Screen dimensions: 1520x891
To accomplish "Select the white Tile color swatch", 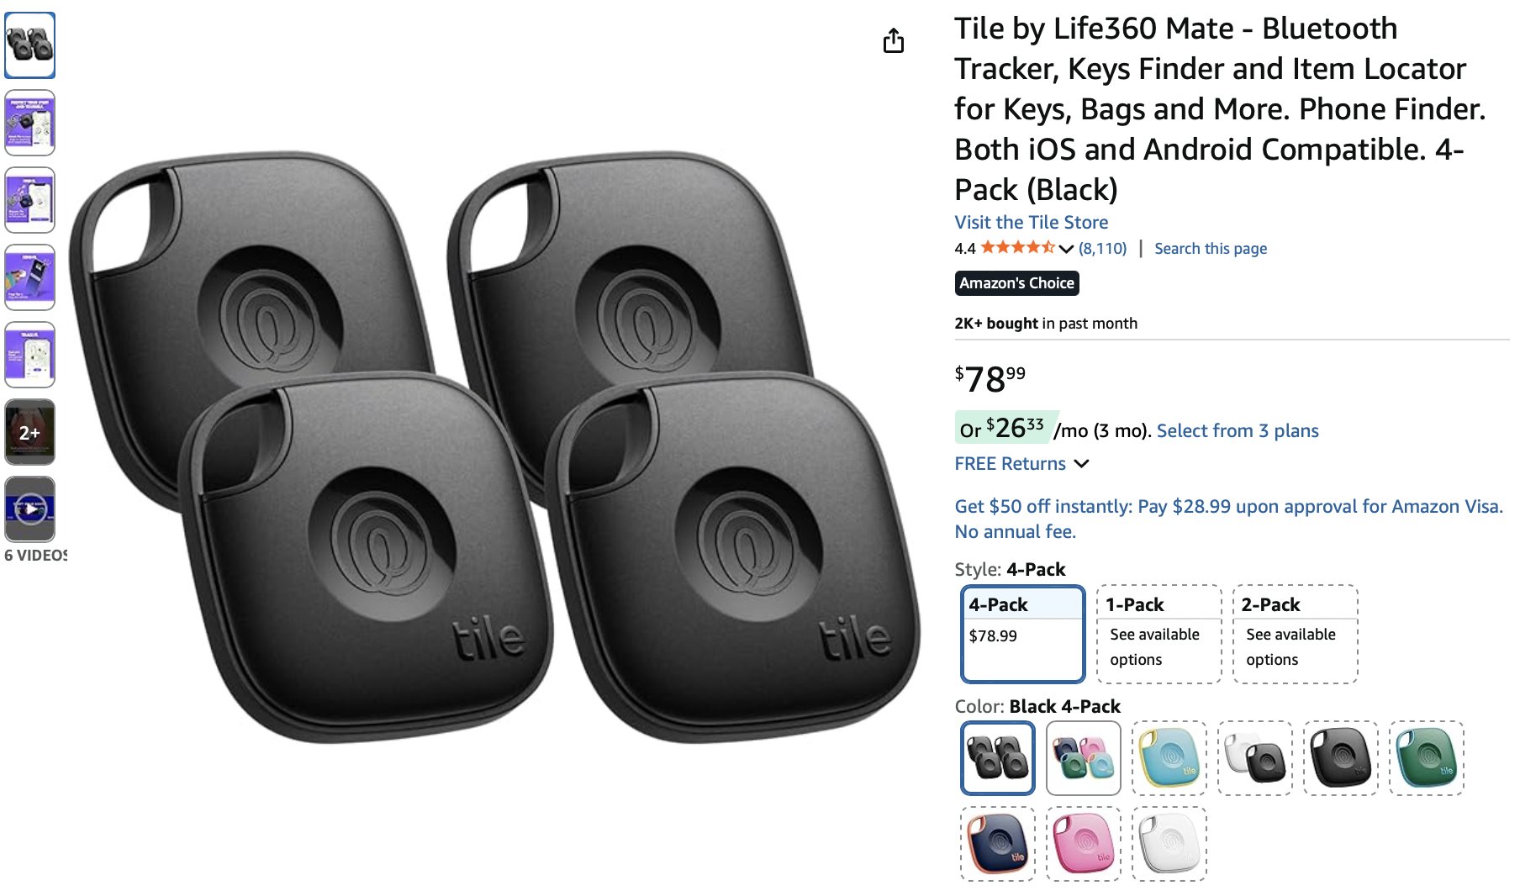I will [1169, 844].
